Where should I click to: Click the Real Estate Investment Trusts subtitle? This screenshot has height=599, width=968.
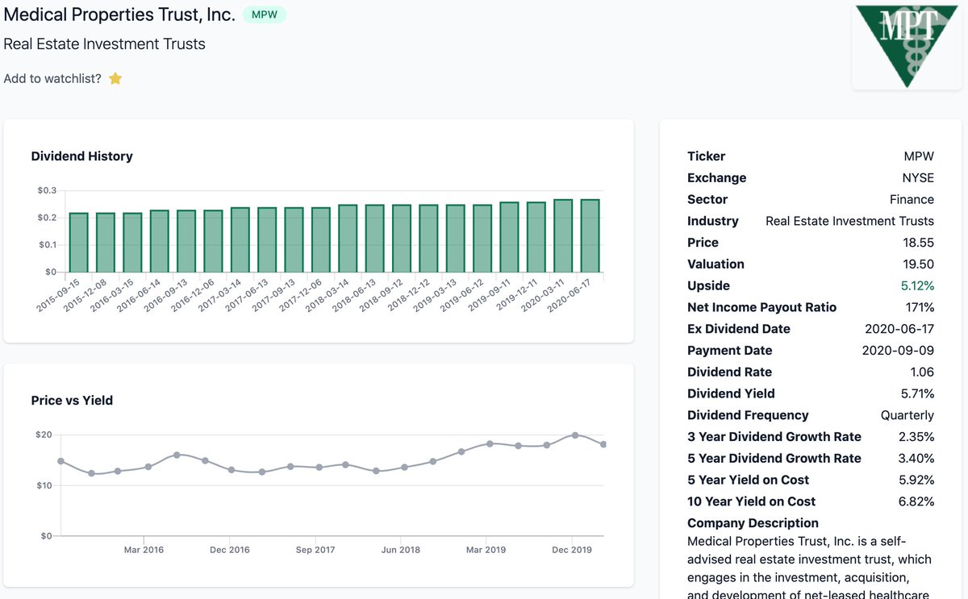(104, 44)
